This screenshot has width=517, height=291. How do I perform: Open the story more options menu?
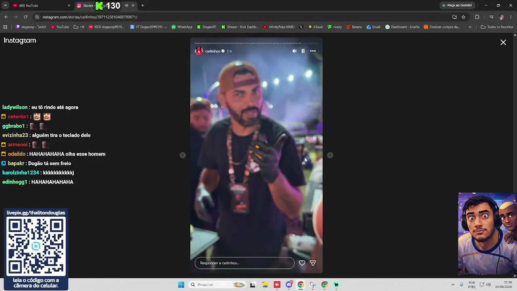[313, 51]
